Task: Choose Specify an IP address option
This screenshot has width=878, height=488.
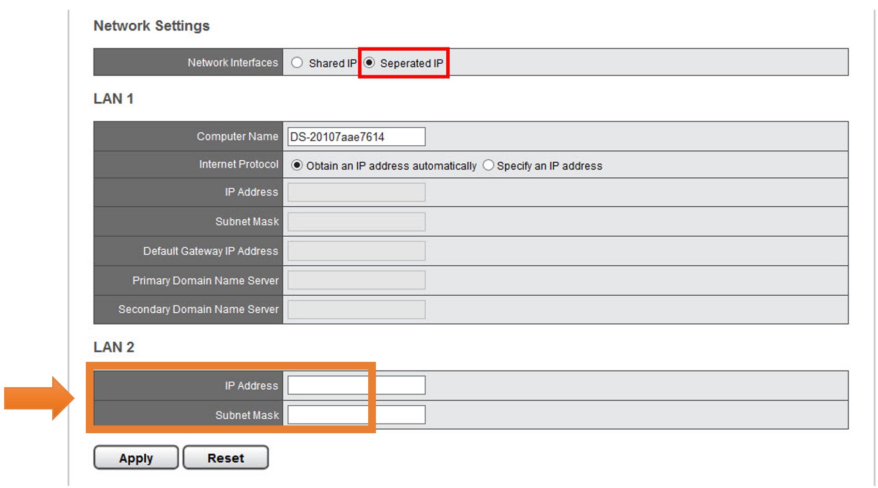Action: coord(488,165)
